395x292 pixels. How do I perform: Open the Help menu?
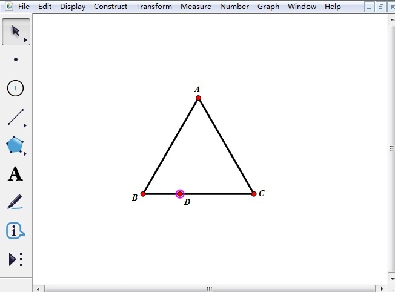[333, 7]
